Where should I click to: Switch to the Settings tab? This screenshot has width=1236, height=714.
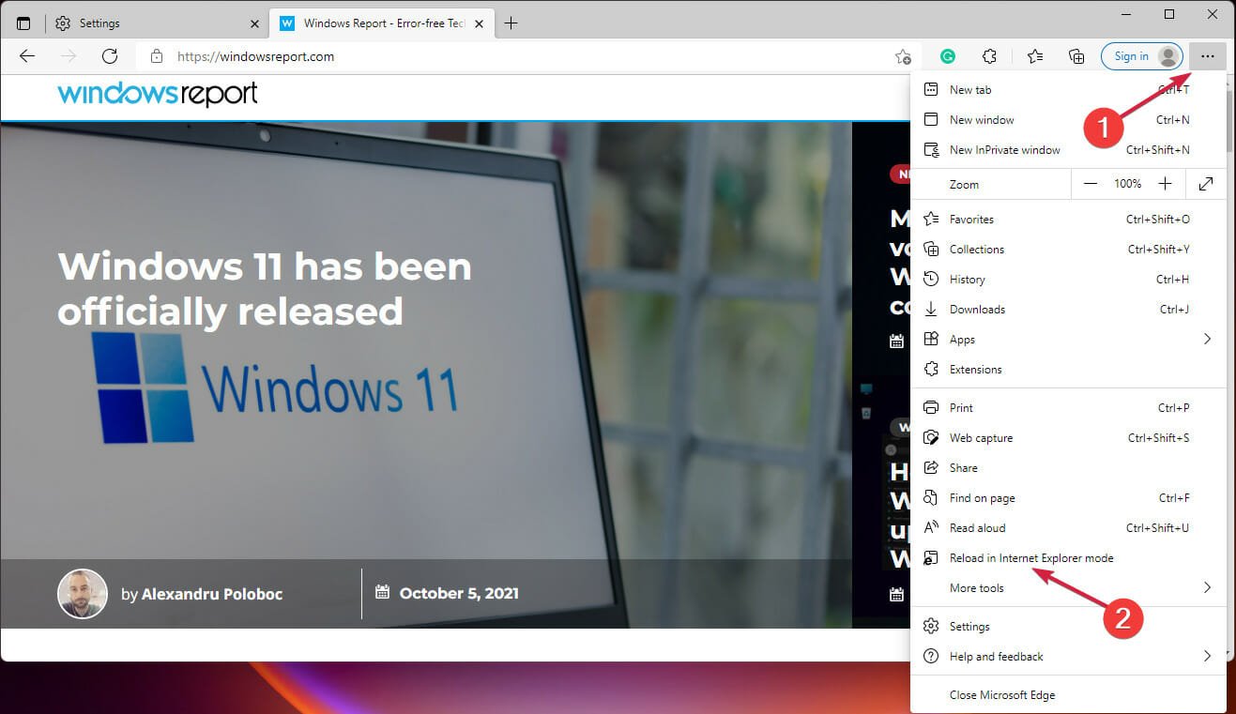pyautogui.click(x=156, y=23)
